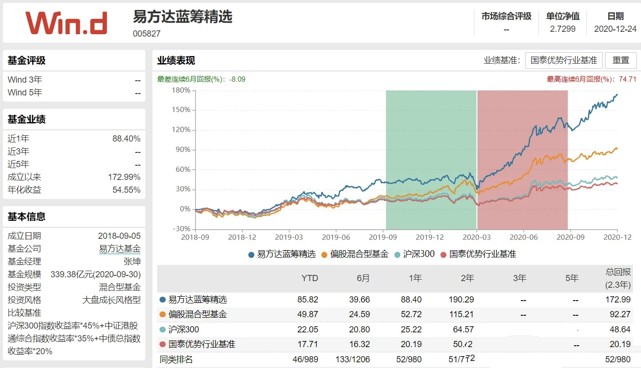
Task: Click the 单位净值 value 2.7299
Action: tap(563, 29)
